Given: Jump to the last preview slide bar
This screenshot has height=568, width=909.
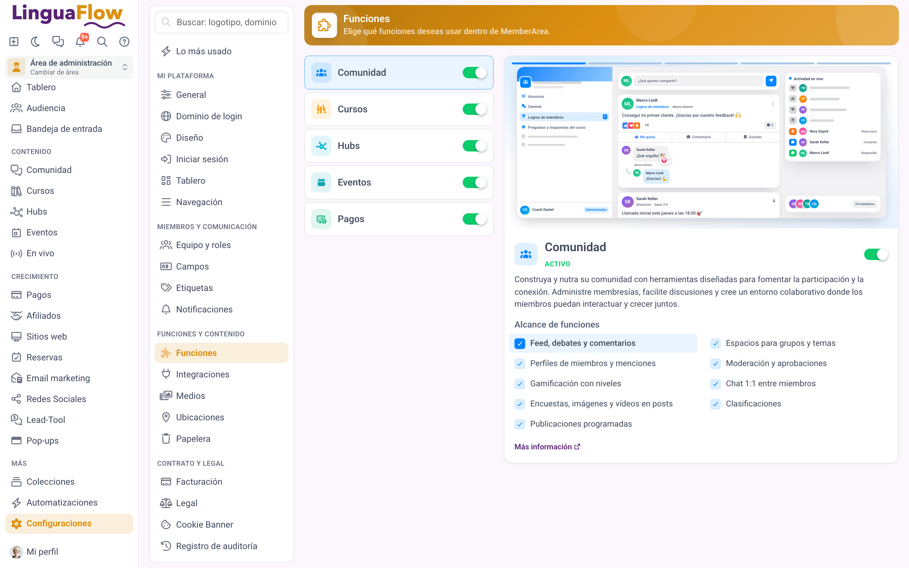Looking at the screenshot, I should pos(853,63).
